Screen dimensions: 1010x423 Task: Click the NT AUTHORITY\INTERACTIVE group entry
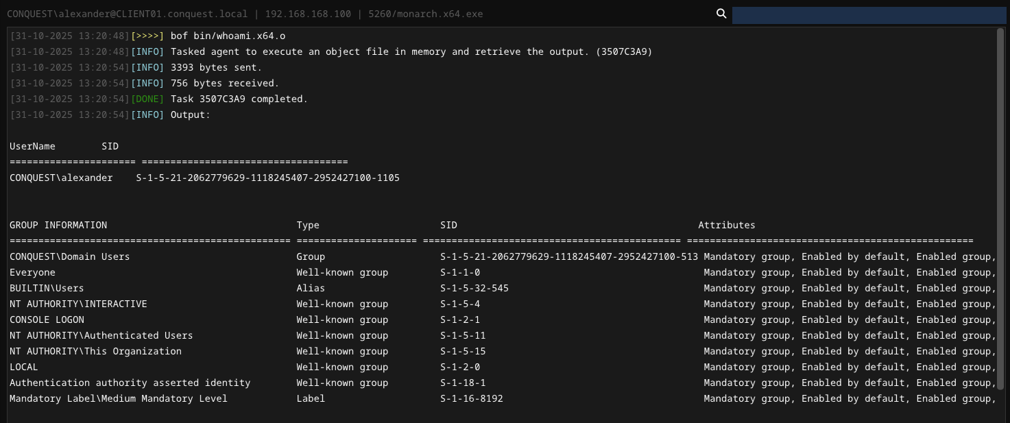point(78,304)
